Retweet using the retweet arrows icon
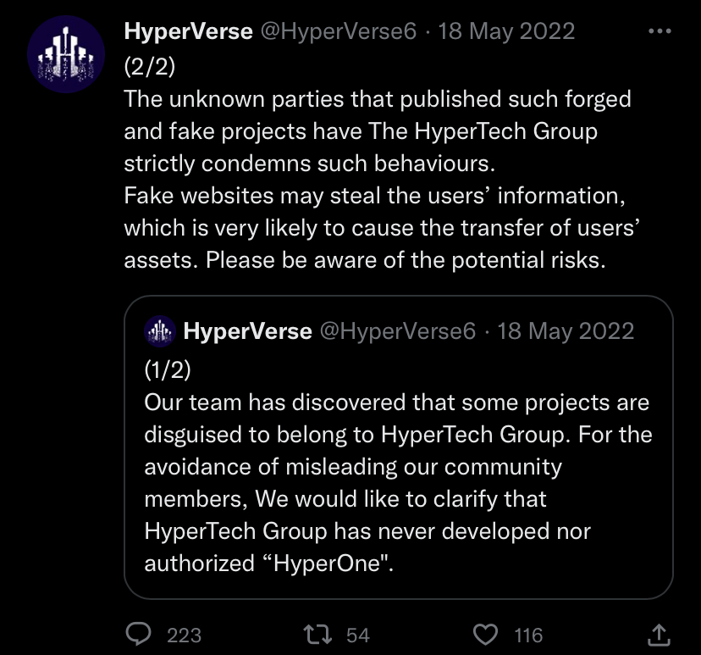Image resolution: width=701 pixels, height=655 pixels. (319, 634)
